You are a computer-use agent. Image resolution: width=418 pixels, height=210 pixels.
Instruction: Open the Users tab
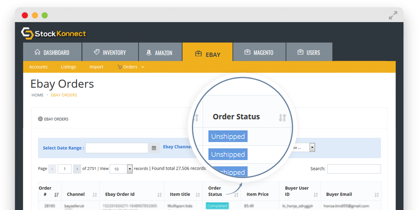click(309, 52)
